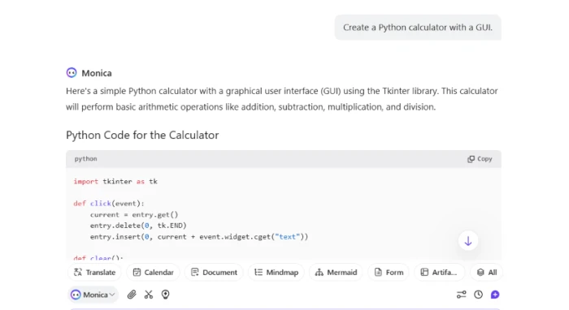This screenshot has height=310, width=569.
Task: Click the Monica name label in response
Action: (x=97, y=73)
